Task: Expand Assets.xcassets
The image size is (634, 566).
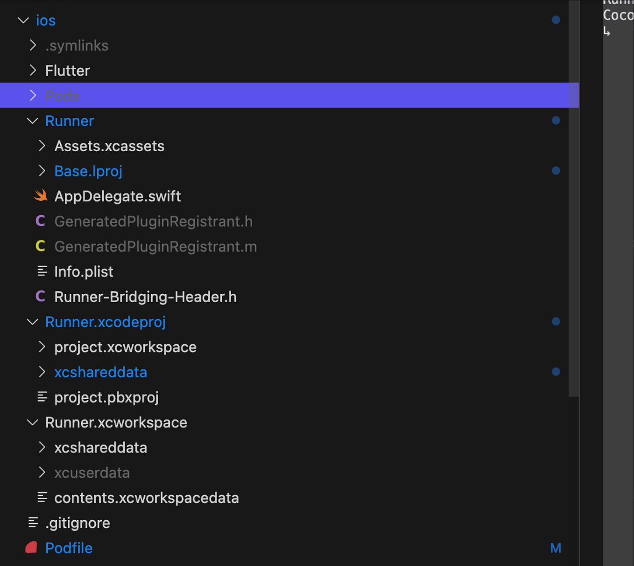Action: [42, 146]
